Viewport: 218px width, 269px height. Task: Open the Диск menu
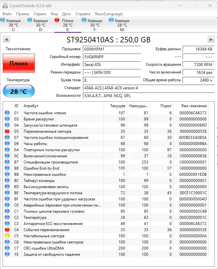coord(66,14)
